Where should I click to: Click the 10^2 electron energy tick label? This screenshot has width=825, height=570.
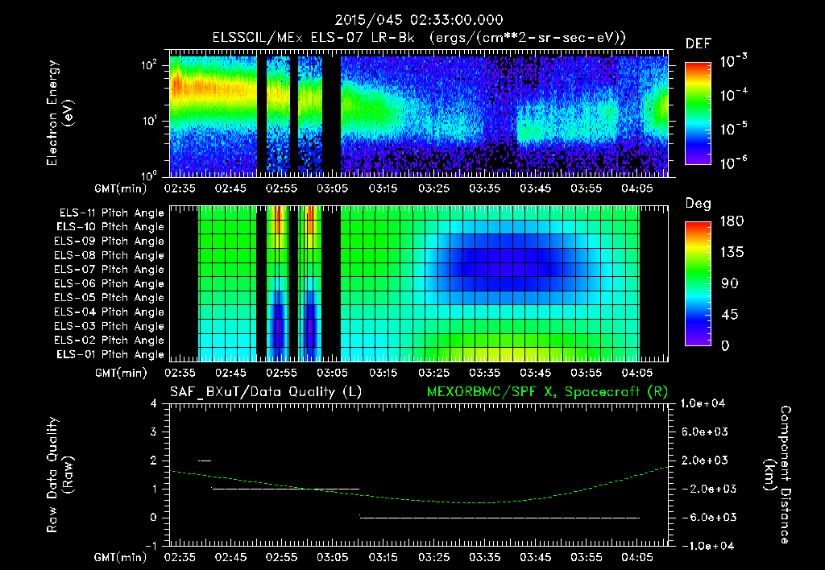(x=149, y=65)
